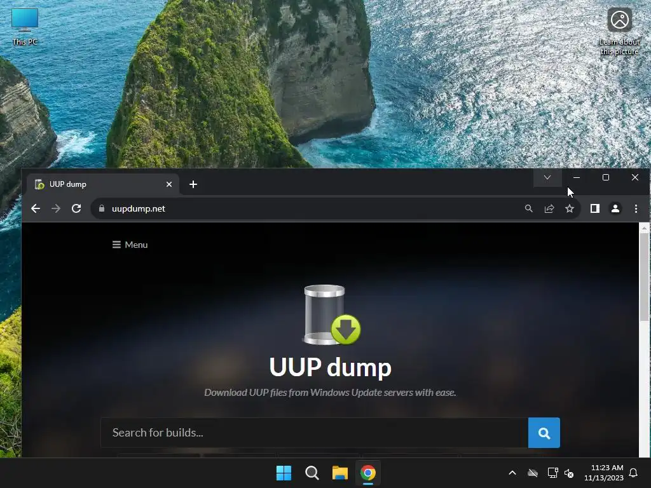651x488 pixels.
Task: Open the Menu hamburger on UUP dump
Action: tap(130, 245)
